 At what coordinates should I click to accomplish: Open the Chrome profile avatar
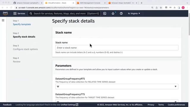click(183, 7)
